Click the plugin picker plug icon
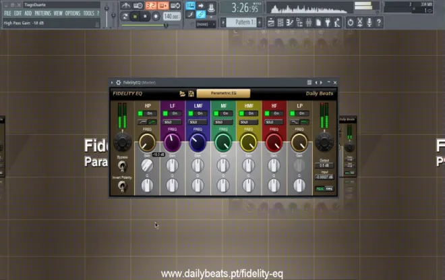 point(328,22)
